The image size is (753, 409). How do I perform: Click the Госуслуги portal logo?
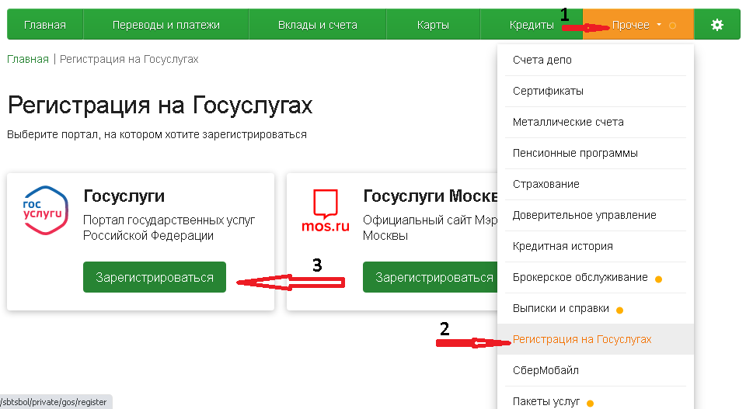click(46, 210)
